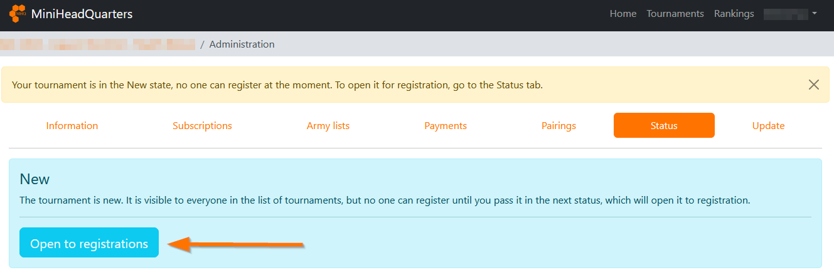Open the Tournaments page
Viewport: 834px width, 275px height.
tap(675, 13)
